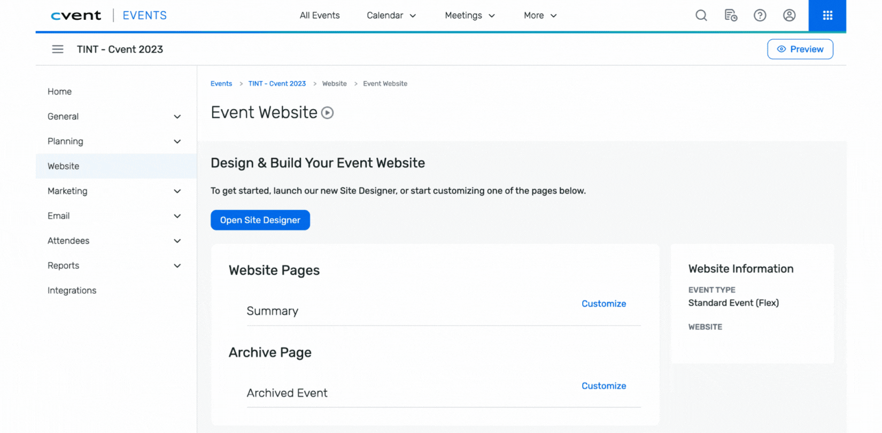Viewport: 882px width, 433px height.
Task: Toggle the hamburger navigation menu
Action: (58, 49)
